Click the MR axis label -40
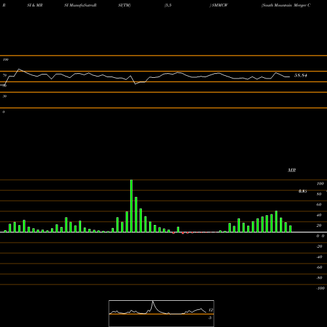The height and width of the screenshot is (327, 327). click(319, 257)
